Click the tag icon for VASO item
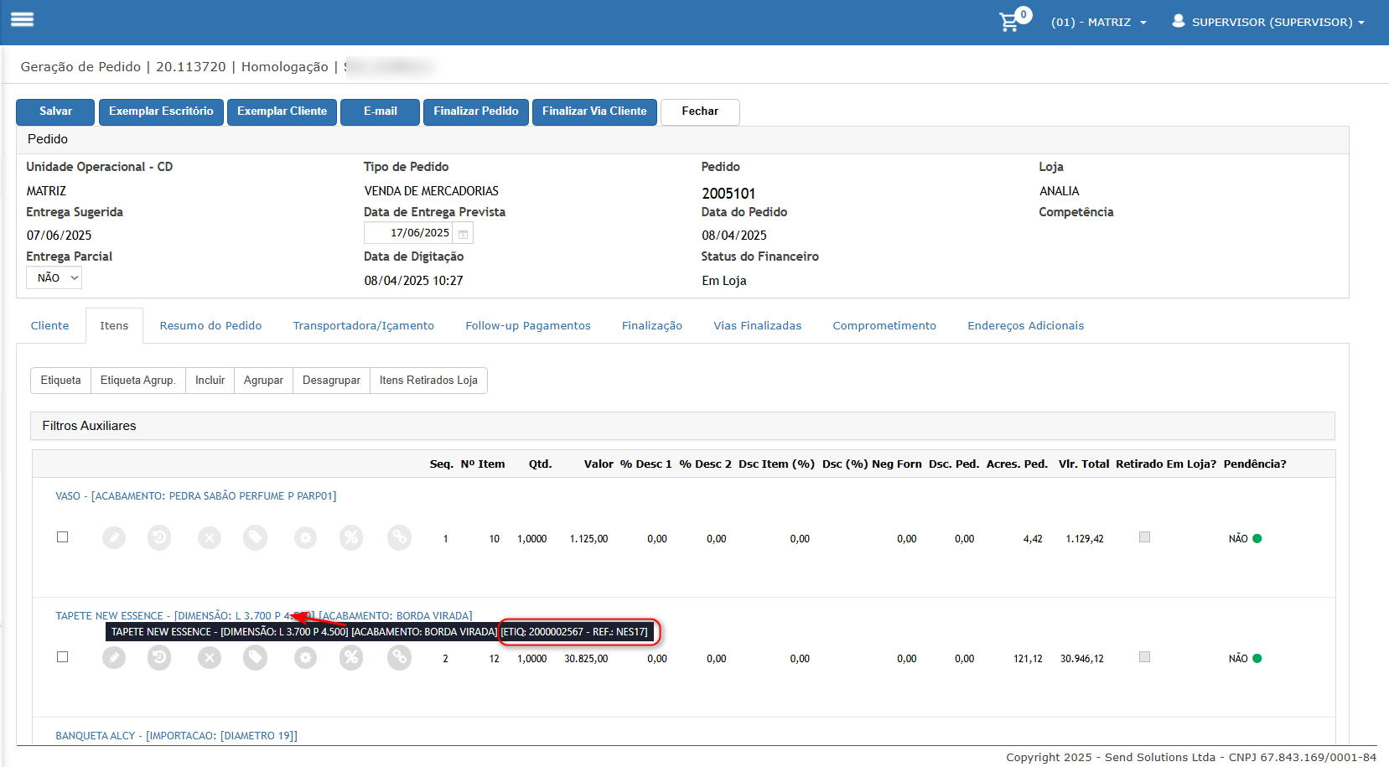This screenshot has height=767, width=1389. tap(256, 537)
